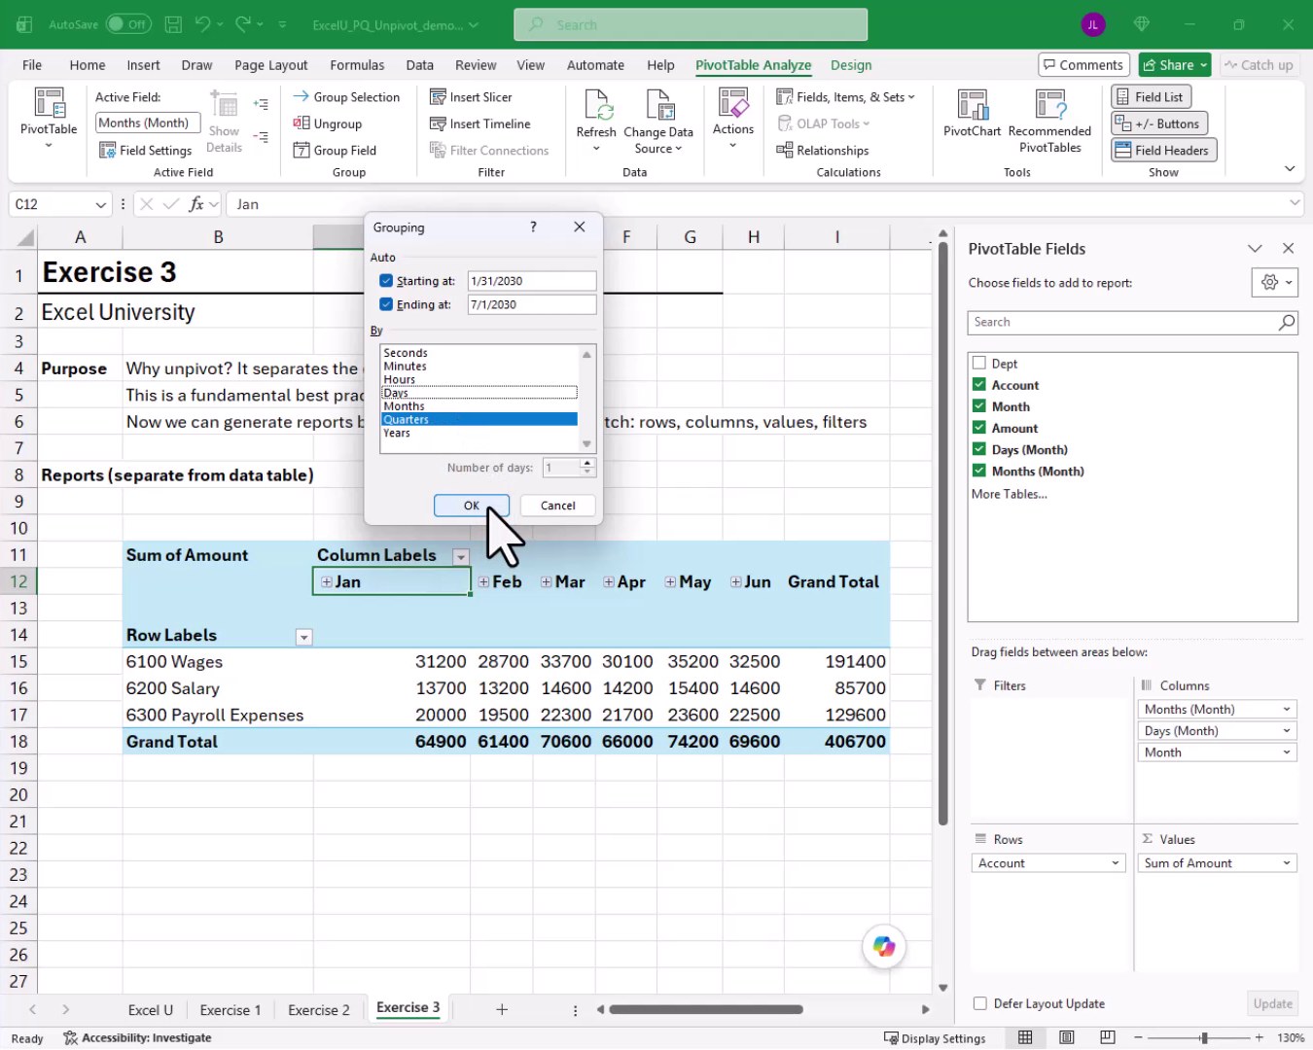Collapse the entire field icon
The height and width of the screenshot is (1050, 1313).
[x=261, y=137]
